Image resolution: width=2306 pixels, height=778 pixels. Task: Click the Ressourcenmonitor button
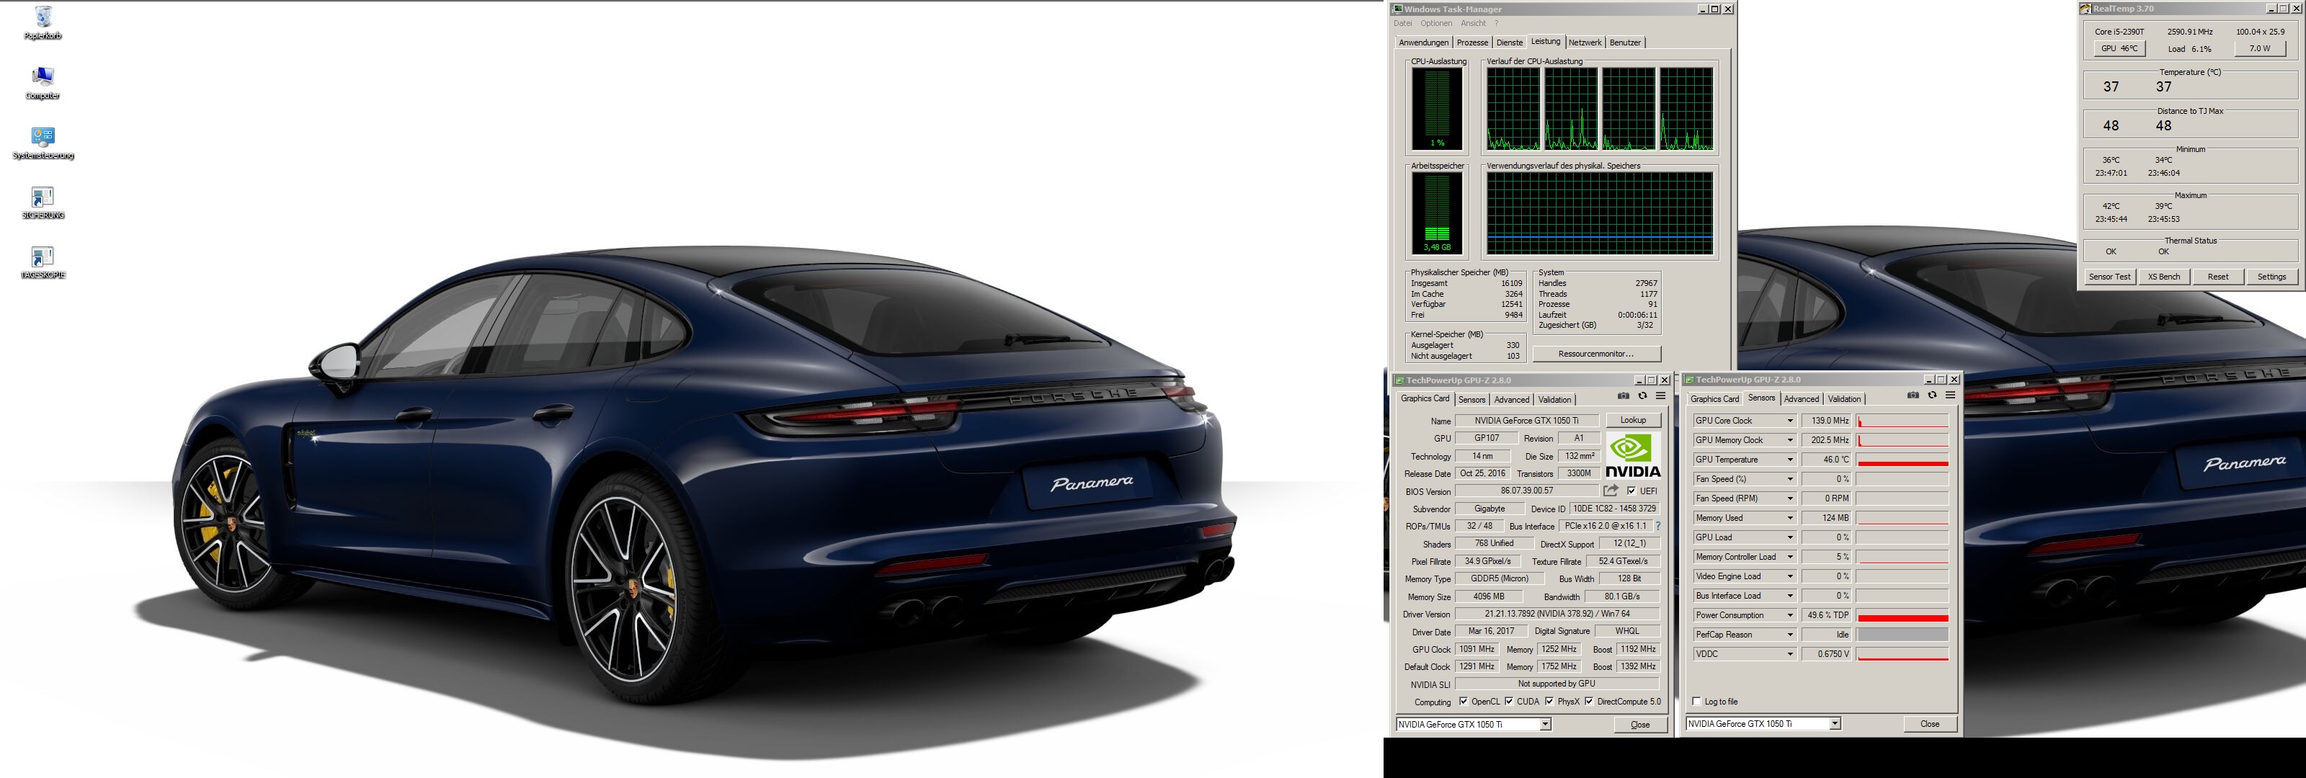(x=1596, y=354)
